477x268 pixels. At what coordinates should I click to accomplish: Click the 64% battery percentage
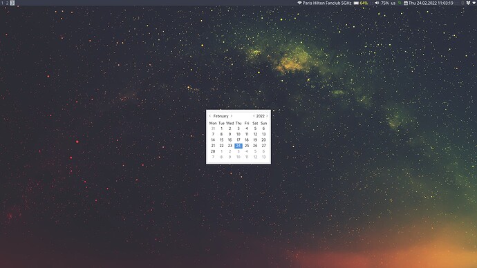(364, 3)
